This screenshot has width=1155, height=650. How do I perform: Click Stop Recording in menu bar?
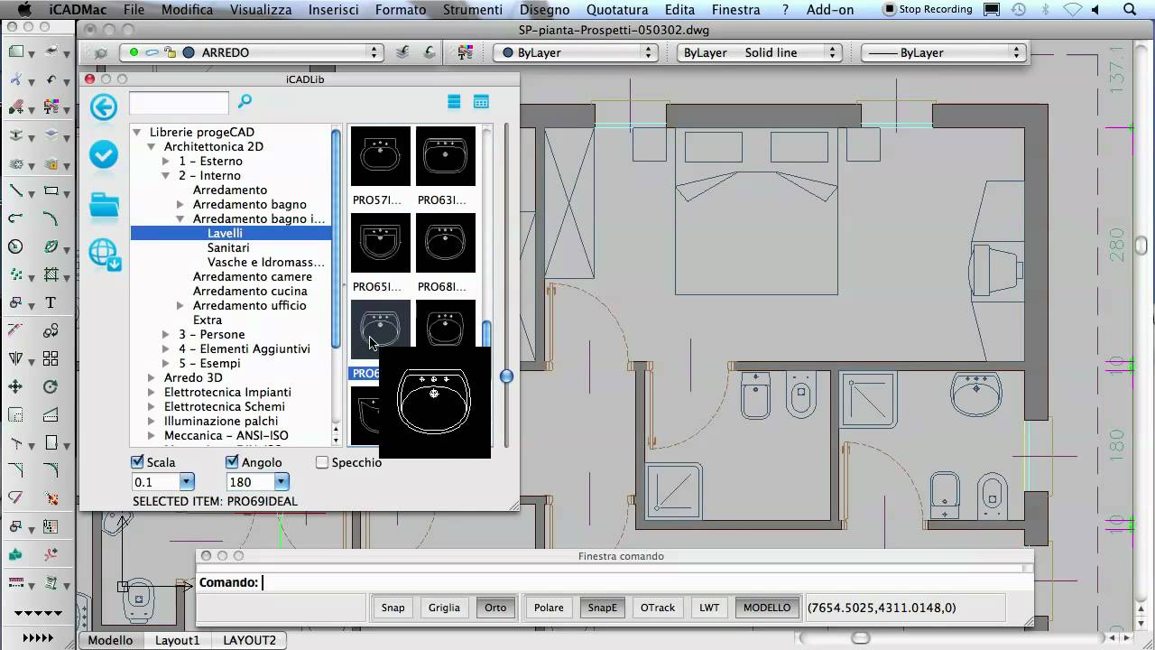[x=928, y=10]
